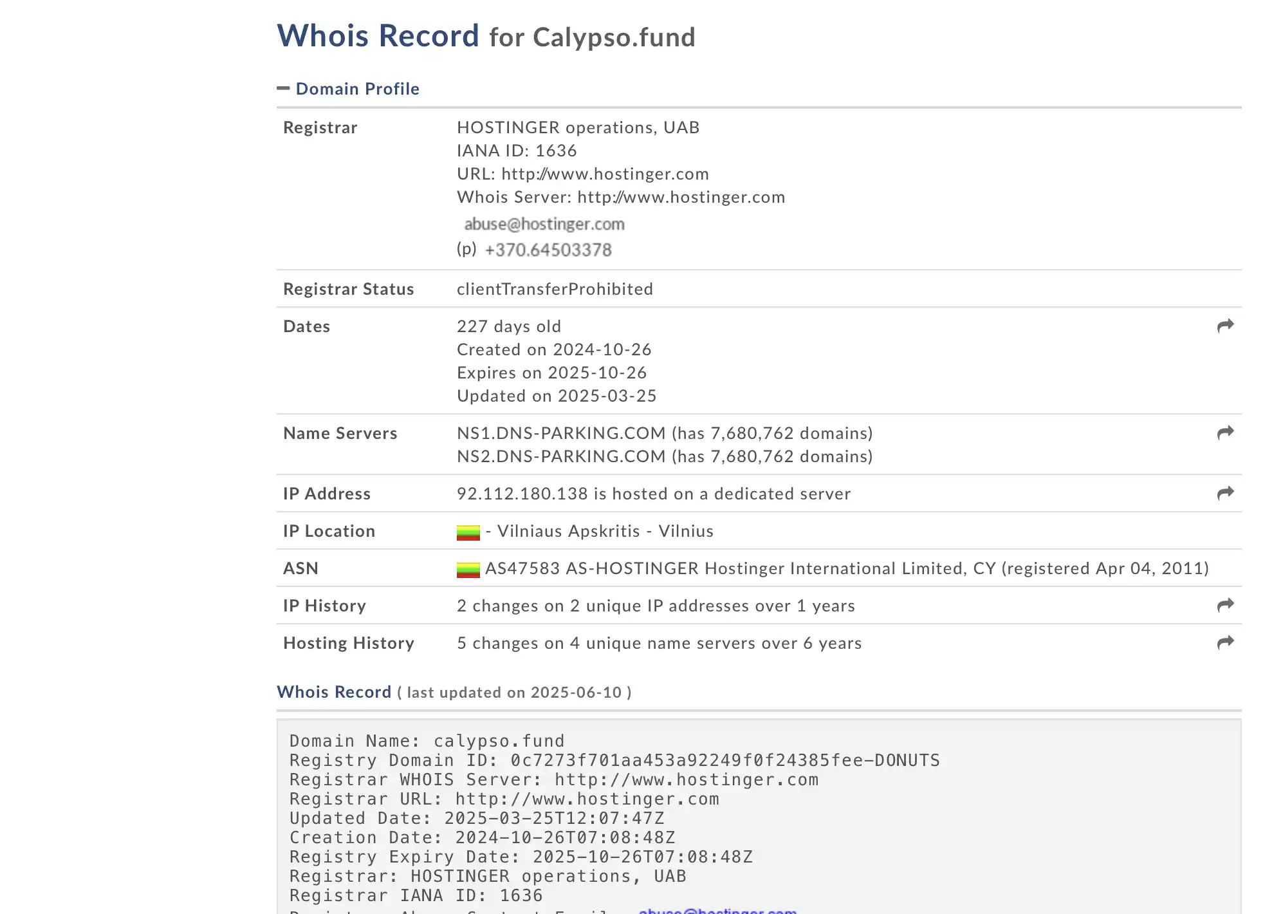This screenshot has height=914, width=1274.
Task: Click the Domain Profile section heading
Action: pos(357,89)
